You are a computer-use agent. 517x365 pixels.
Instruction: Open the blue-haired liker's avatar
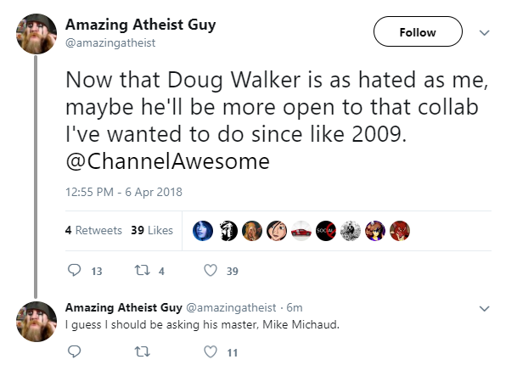(202, 231)
